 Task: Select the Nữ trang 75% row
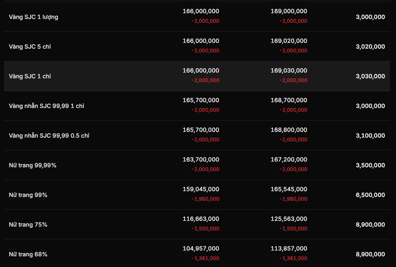click(x=28, y=225)
